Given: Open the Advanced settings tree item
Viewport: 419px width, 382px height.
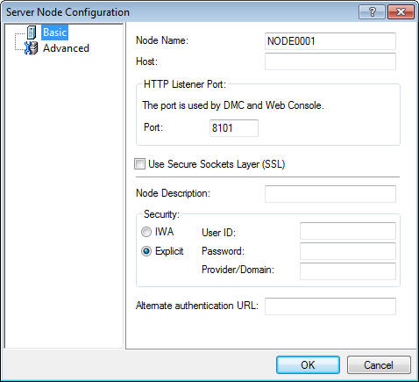Looking at the screenshot, I should (x=66, y=48).
